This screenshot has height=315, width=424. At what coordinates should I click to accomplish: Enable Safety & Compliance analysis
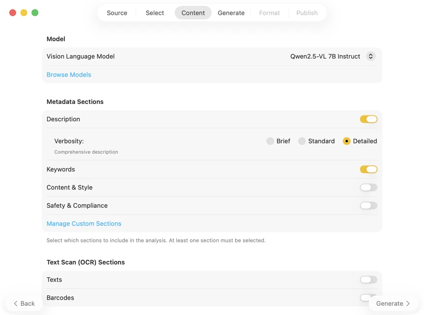368,205
